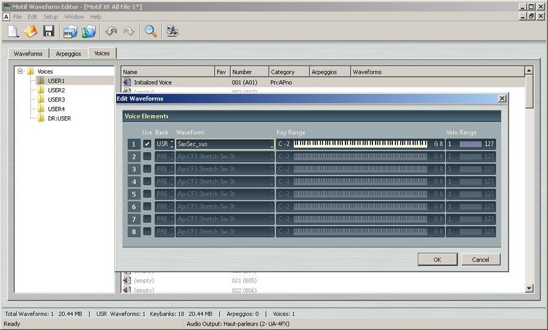Click the magnifying glass search icon
548x330 pixels.
click(150, 31)
